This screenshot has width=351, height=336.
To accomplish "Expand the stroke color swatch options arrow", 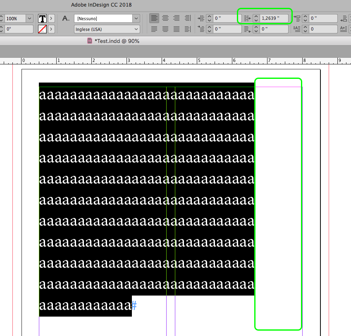I will point(51,29).
